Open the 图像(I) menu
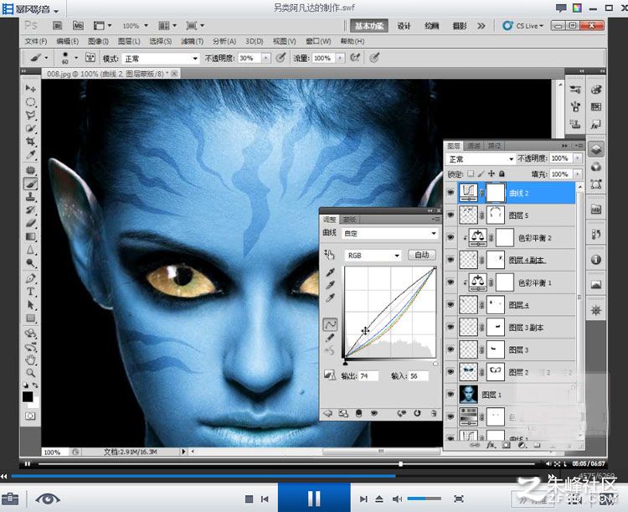628x512 pixels. [98, 41]
